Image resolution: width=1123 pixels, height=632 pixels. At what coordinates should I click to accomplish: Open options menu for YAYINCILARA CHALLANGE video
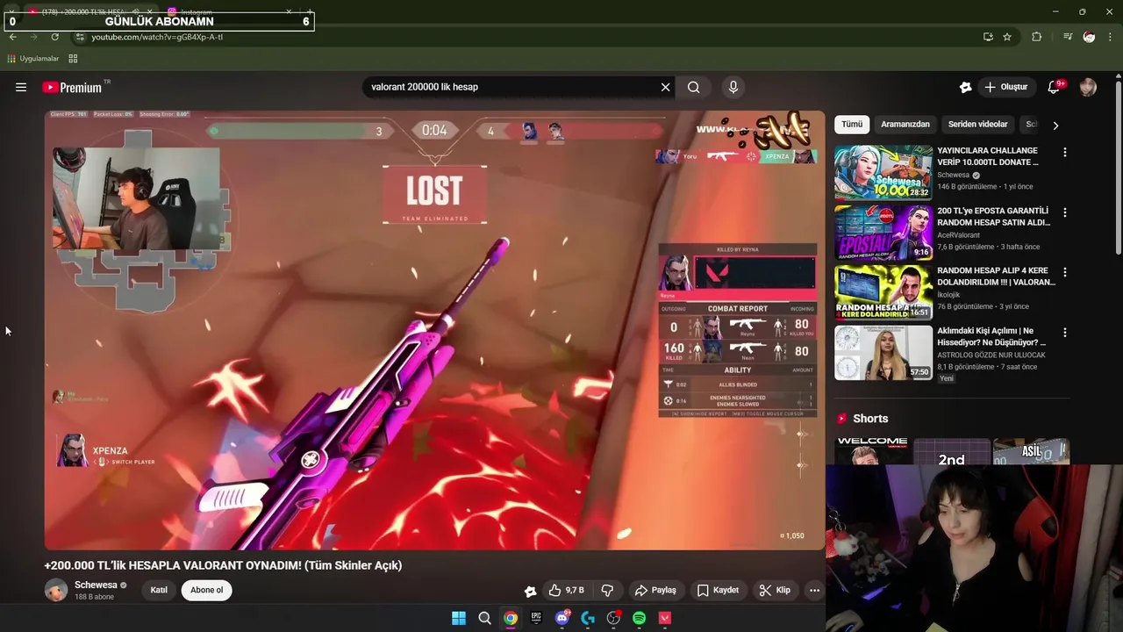(x=1065, y=153)
